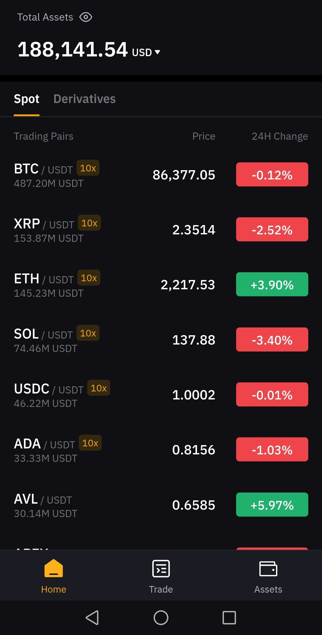Click the ETH +3.90% change button
The height and width of the screenshot is (635, 322).
click(272, 284)
